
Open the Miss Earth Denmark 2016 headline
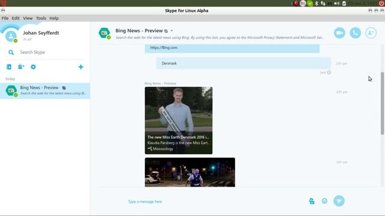[178, 137]
